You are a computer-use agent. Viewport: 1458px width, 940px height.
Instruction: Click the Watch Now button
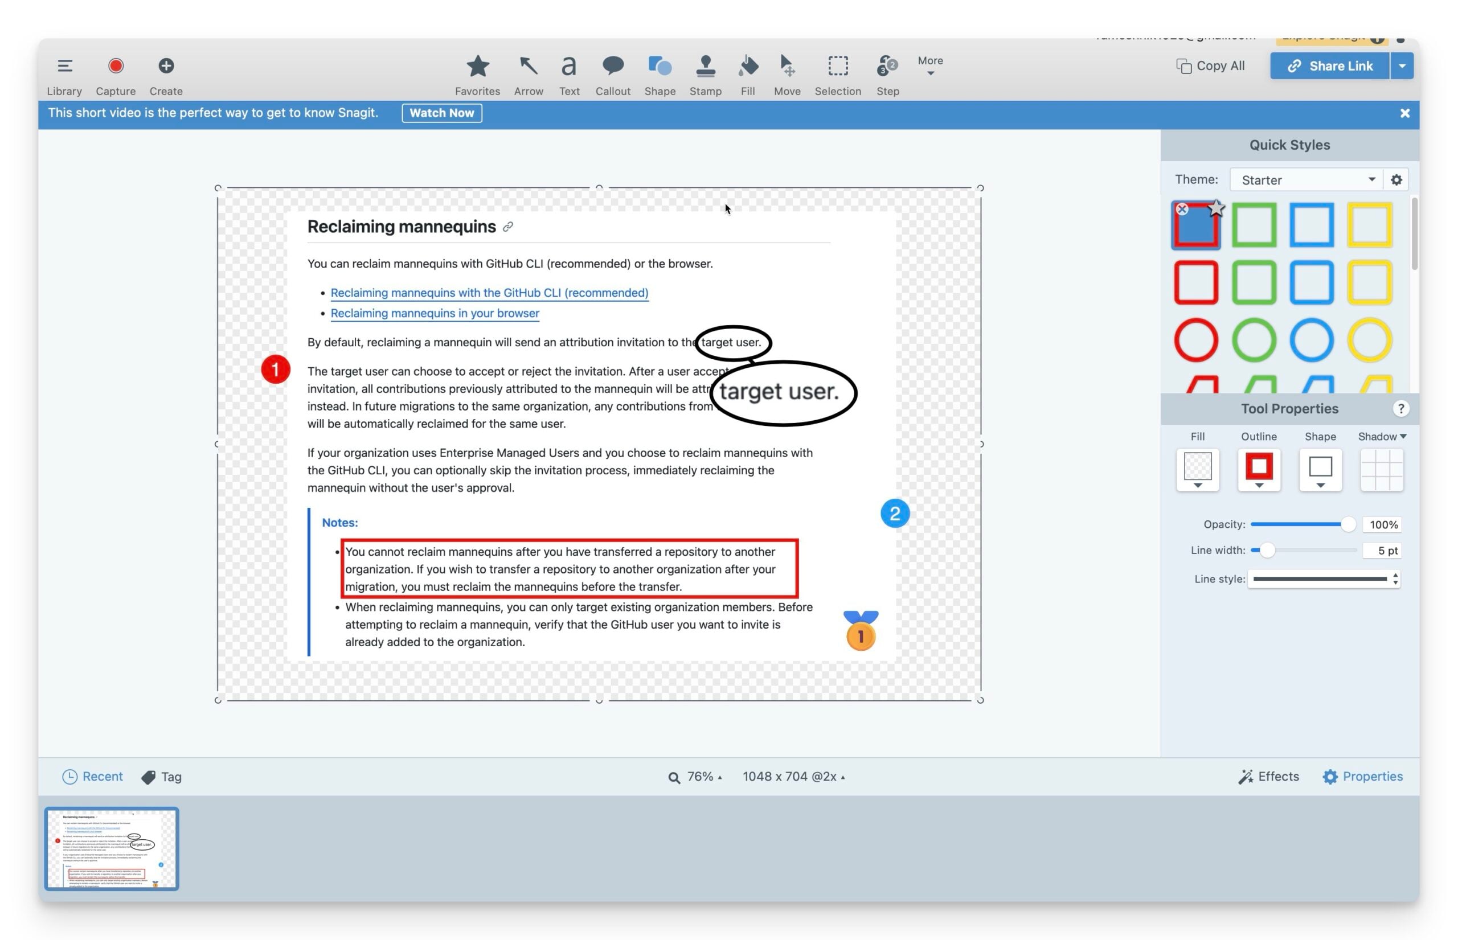[441, 113]
